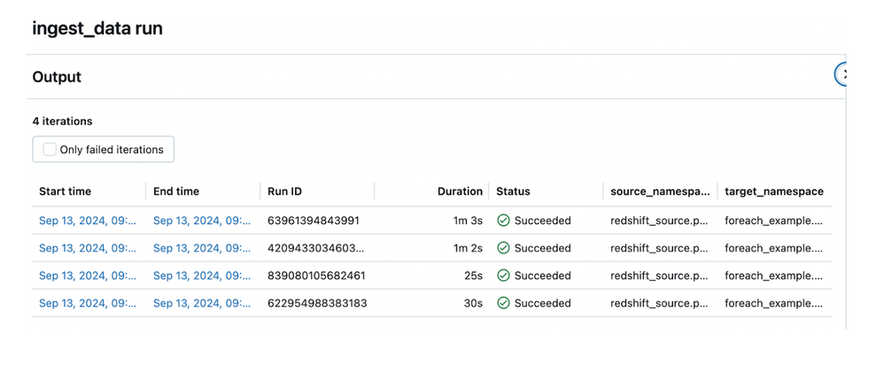Click the green Succeeded check icon in first row

[503, 221]
